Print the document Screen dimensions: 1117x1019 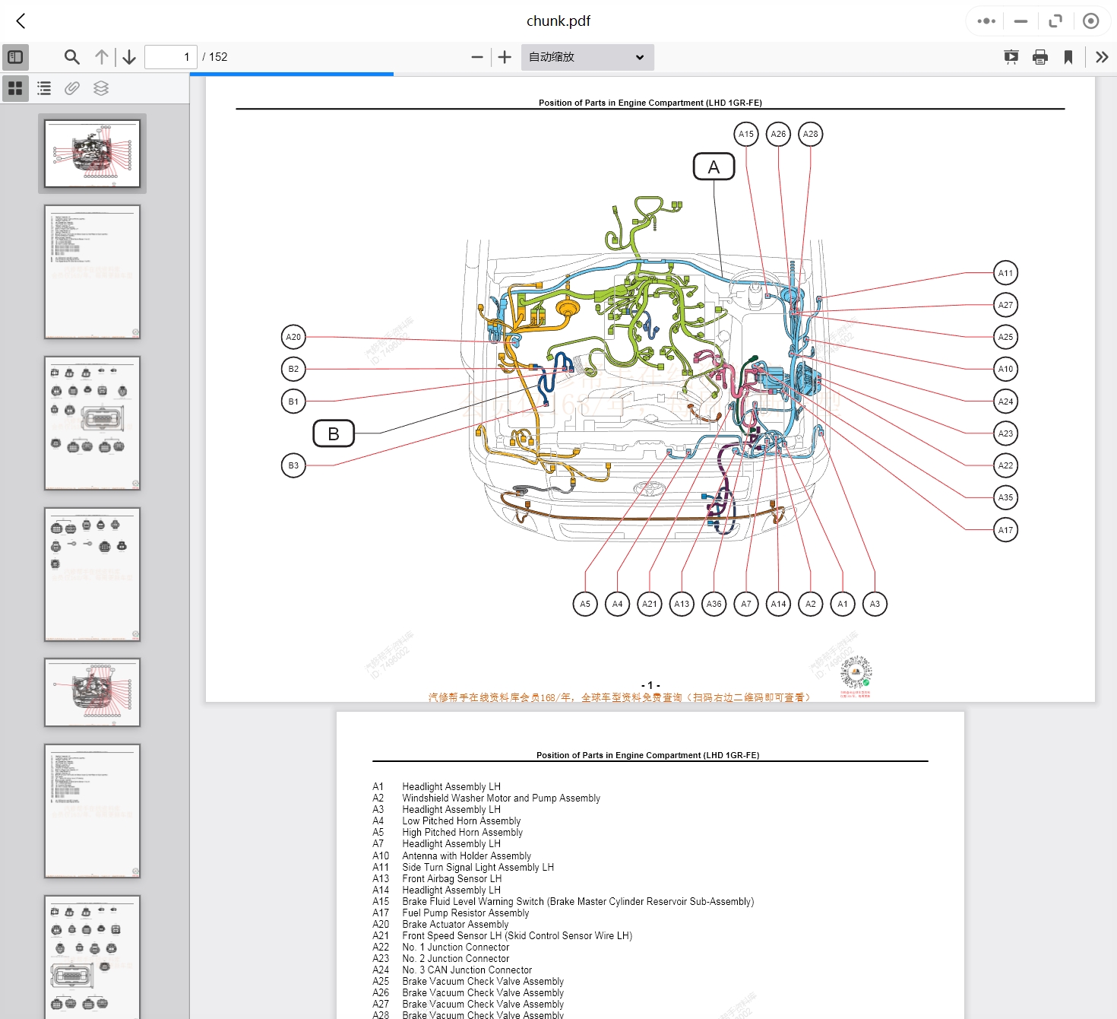[x=1040, y=57]
